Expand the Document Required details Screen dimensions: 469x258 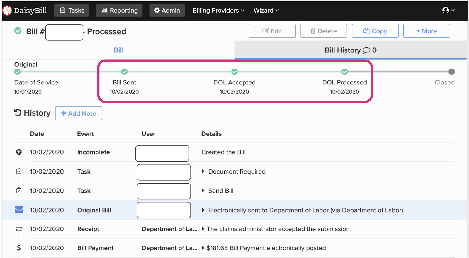(x=203, y=172)
